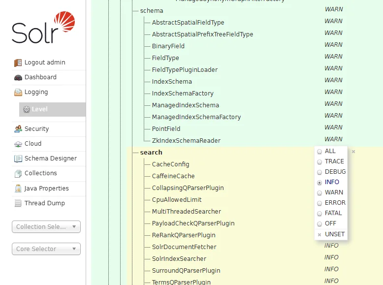
Task: Click the Schema Designer book icon
Action: pos(18,158)
